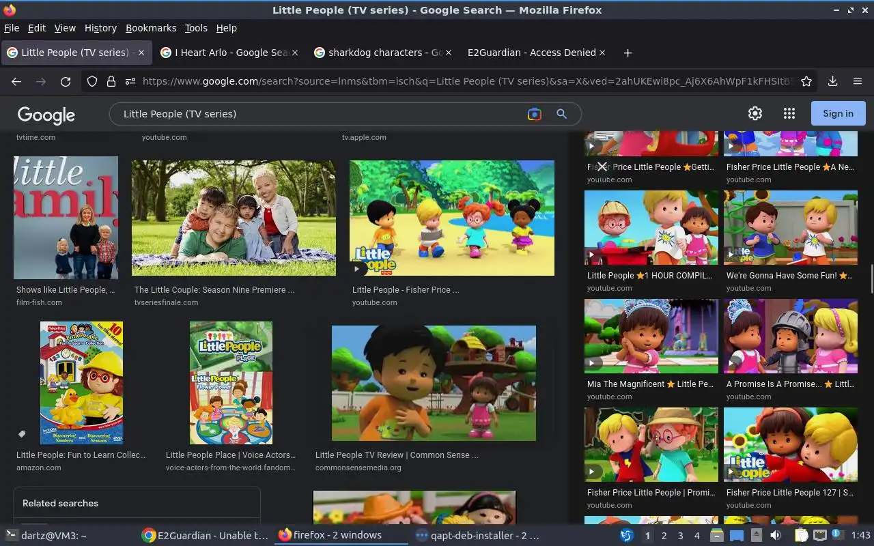Click the Google logo

[46, 115]
